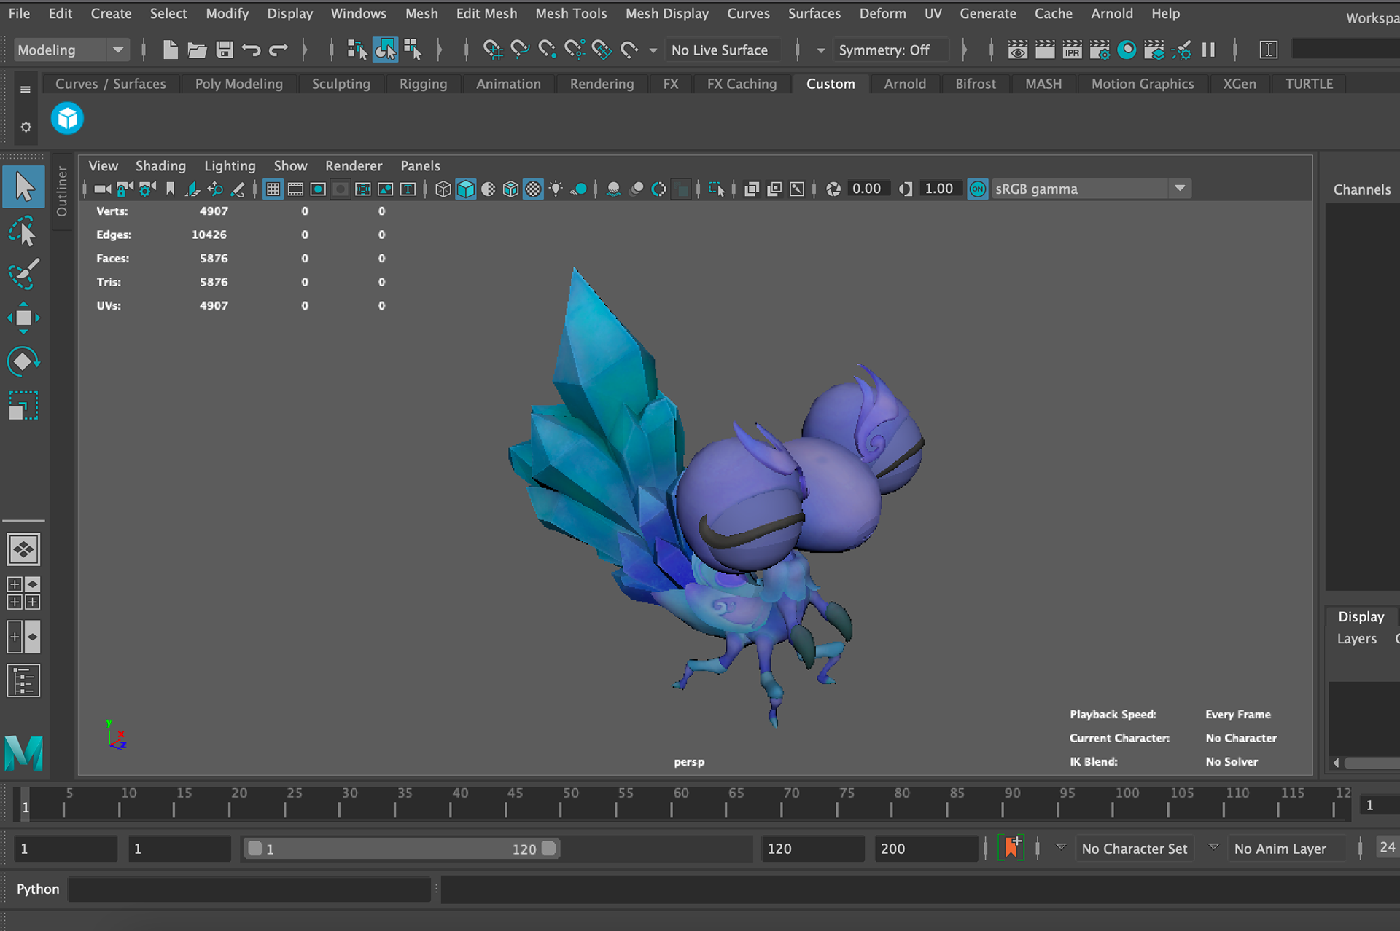Activate the Paint Selection tool
This screenshot has width=1400, height=931.
click(23, 275)
